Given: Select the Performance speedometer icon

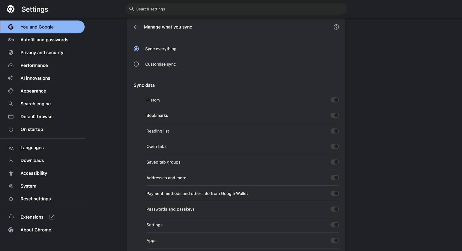Looking at the screenshot, I should [11, 65].
